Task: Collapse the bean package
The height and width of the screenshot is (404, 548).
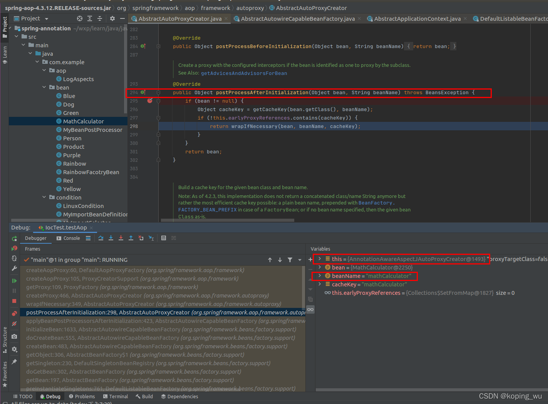Action: coord(44,87)
